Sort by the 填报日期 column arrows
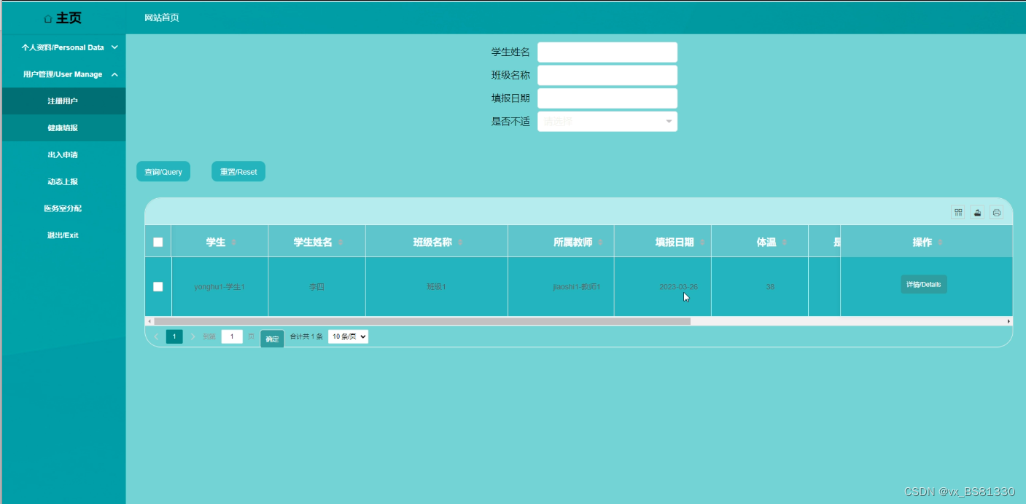Viewport: 1026px width, 504px height. 702,243
